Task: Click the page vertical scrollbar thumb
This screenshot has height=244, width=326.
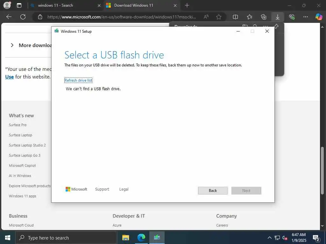Action: [322, 171]
